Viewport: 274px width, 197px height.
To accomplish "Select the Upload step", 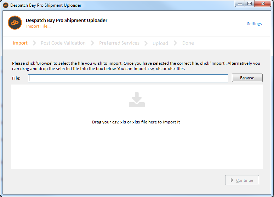I will point(160,43).
